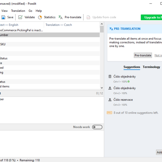Select the Suggestions tab
The height and width of the screenshot is (162, 162).
click(132, 67)
